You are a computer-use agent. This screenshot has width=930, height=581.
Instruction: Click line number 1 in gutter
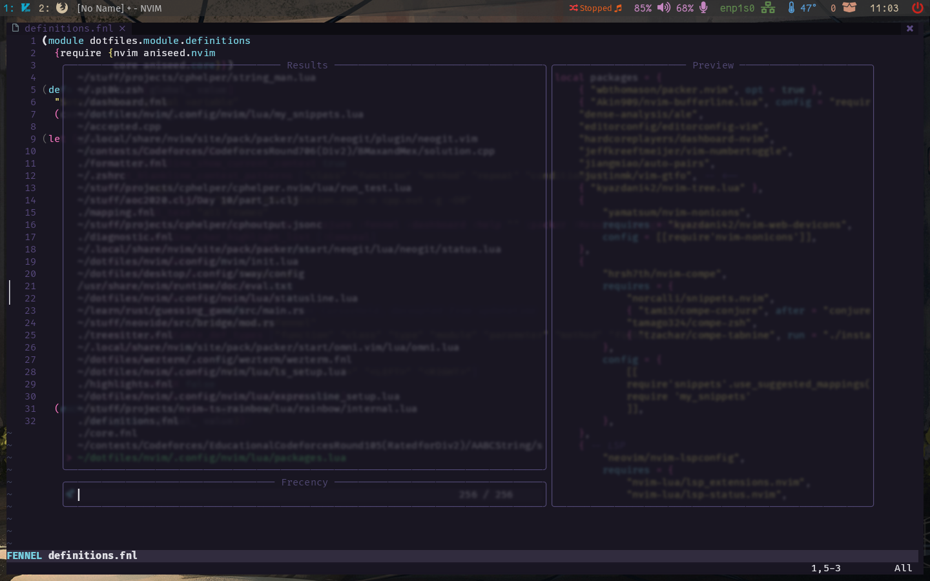tap(33, 41)
